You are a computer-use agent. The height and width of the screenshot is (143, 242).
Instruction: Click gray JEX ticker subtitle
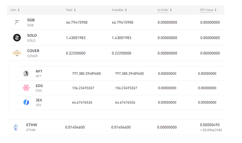click(39, 105)
